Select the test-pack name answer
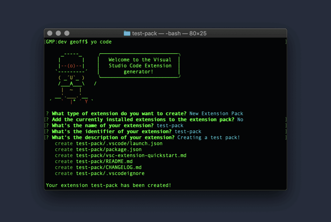331x222 pixels. tap(170, 125)
